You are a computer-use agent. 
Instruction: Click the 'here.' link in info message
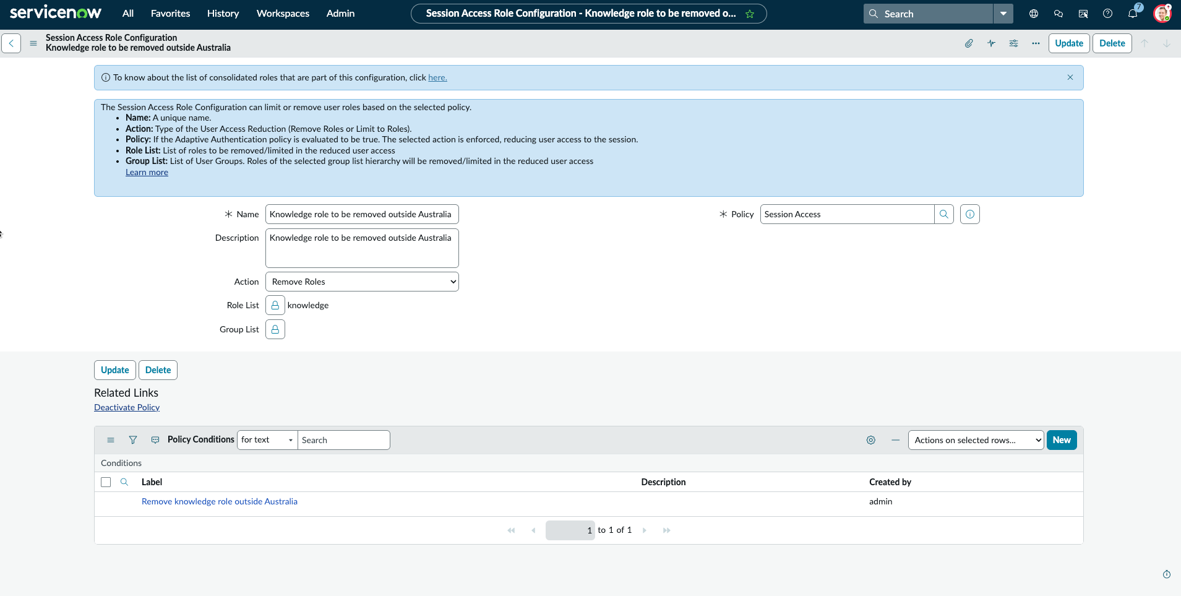tap(437, 77)
